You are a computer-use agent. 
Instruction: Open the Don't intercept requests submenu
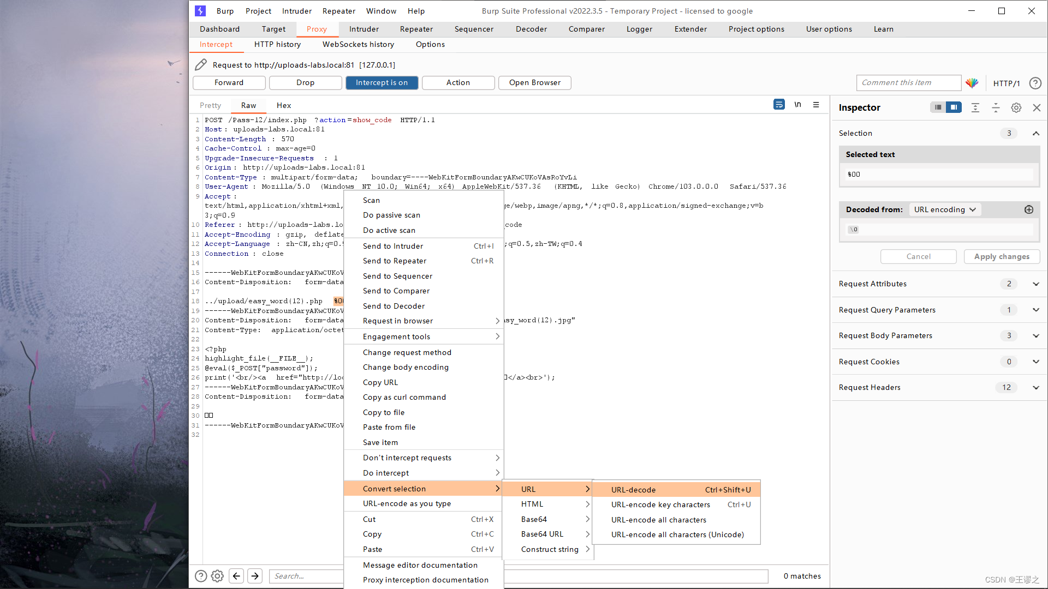424,458
